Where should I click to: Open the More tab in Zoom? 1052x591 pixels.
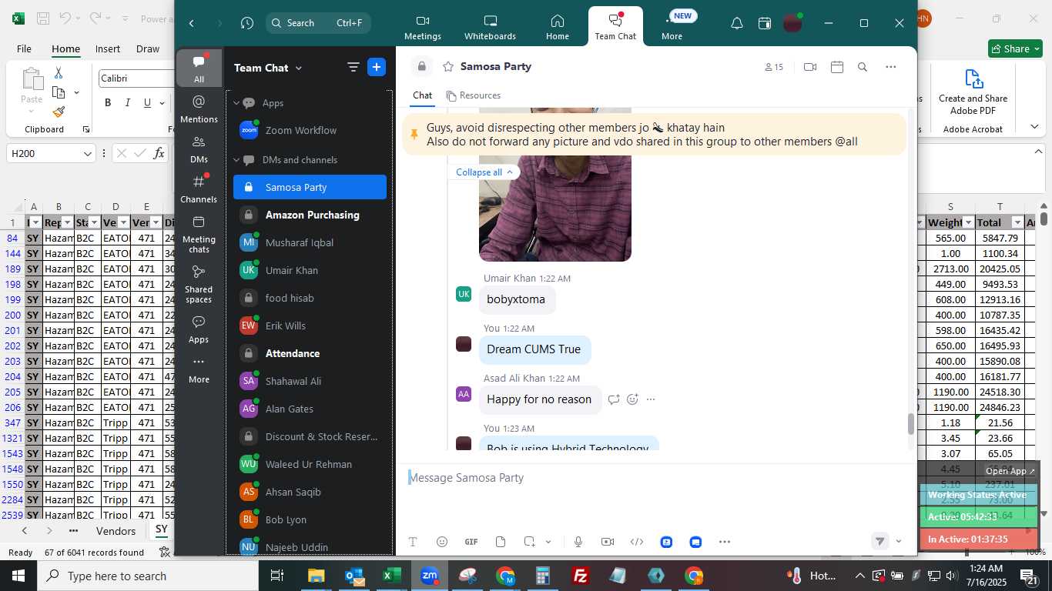[x=672, y=27]
